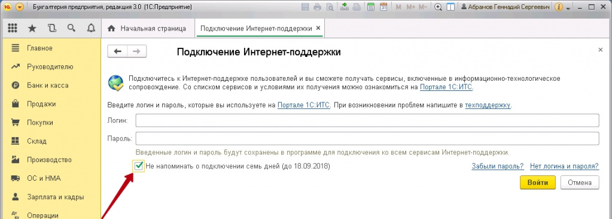The height and width of the screenshot is (219, 612).
Task: Click the zoom magnifier plus icon
Action: click(439, 7)
